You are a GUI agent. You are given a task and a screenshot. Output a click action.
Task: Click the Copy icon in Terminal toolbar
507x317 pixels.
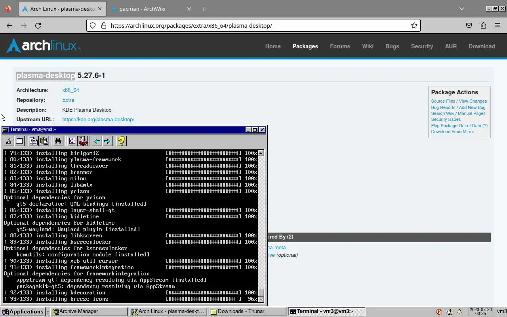tap(34, 141)
